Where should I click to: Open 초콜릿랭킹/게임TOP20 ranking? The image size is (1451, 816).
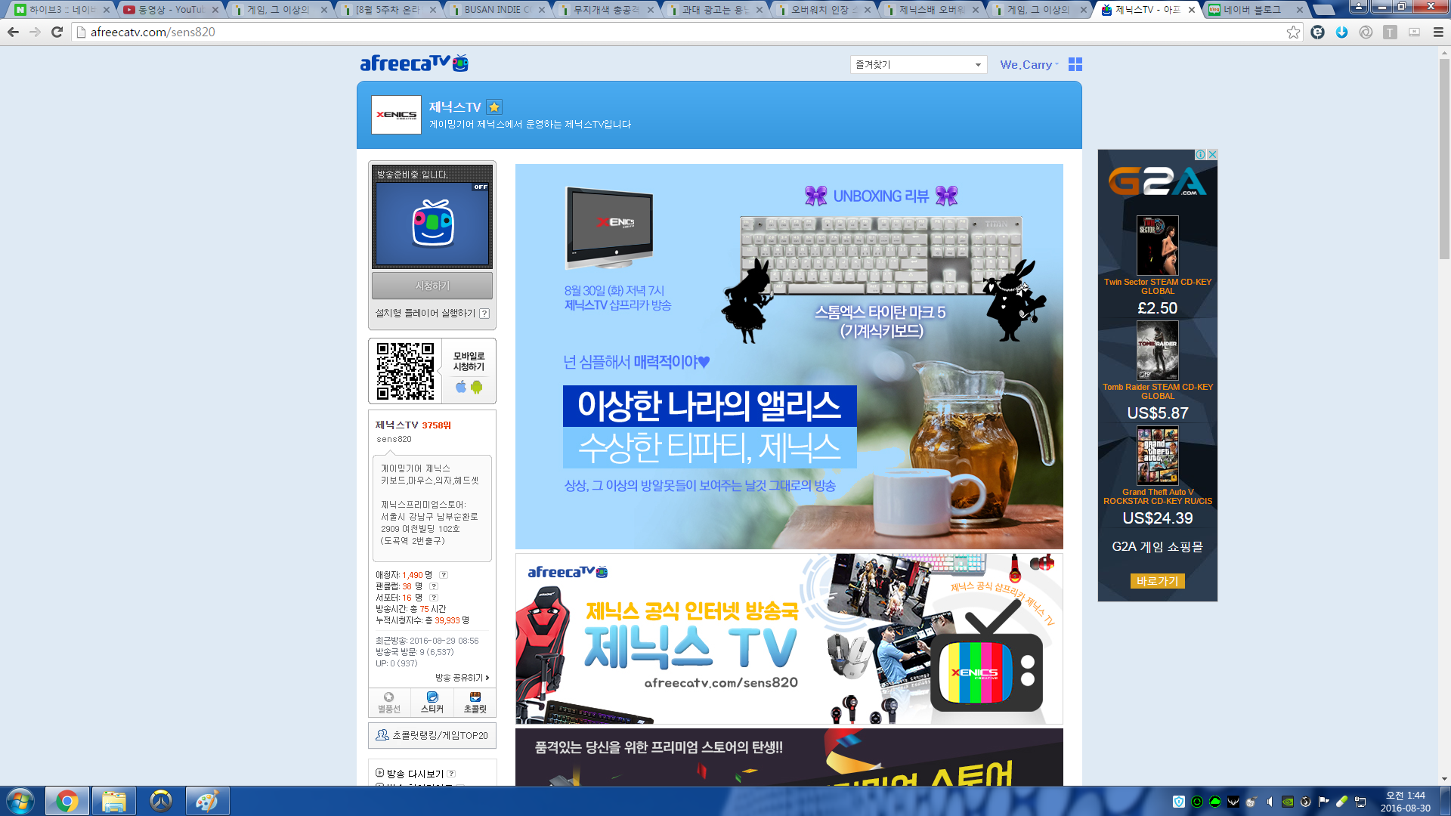tap(432, 735)
